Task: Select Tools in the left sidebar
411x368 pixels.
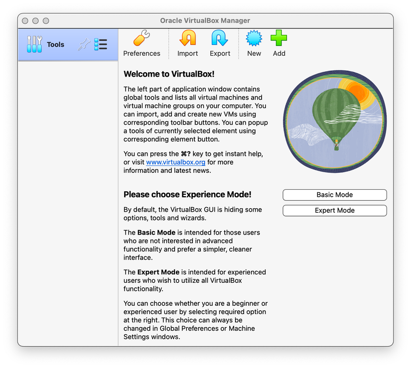Action: (55, 44)
